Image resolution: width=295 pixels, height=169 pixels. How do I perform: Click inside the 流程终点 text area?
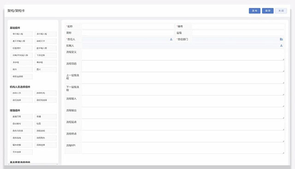(183, 136)
